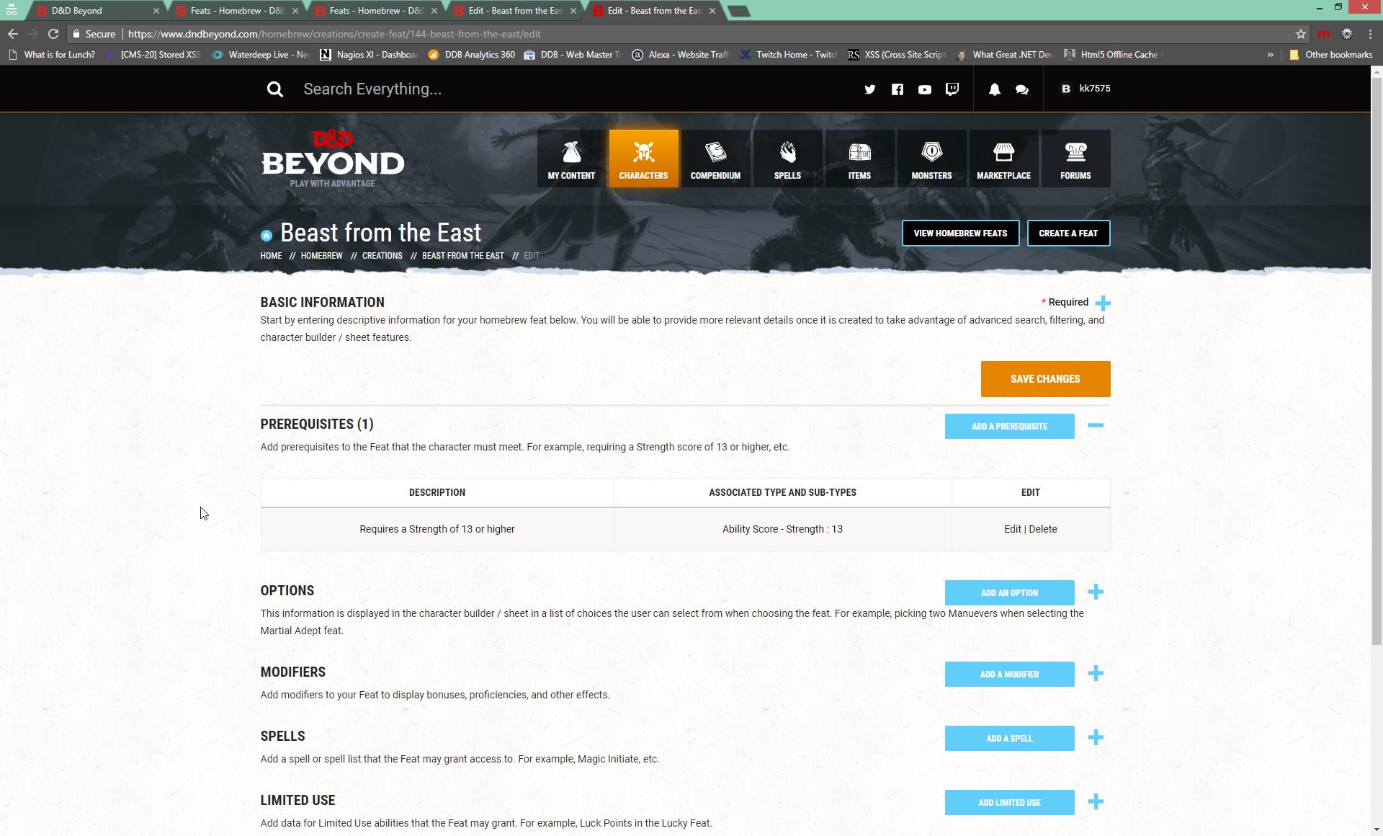Open the Monsters nav item

931,159
